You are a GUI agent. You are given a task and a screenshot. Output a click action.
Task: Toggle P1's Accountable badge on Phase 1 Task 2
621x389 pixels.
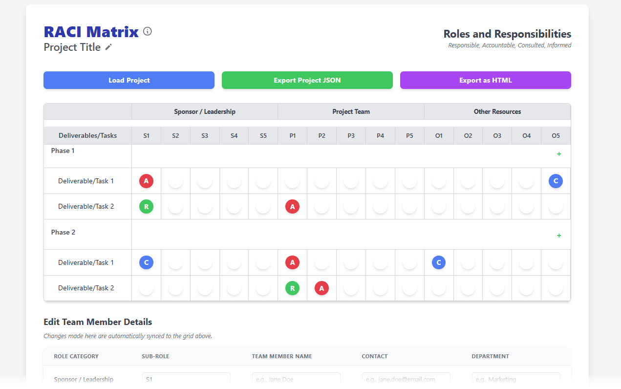(292, 206)
